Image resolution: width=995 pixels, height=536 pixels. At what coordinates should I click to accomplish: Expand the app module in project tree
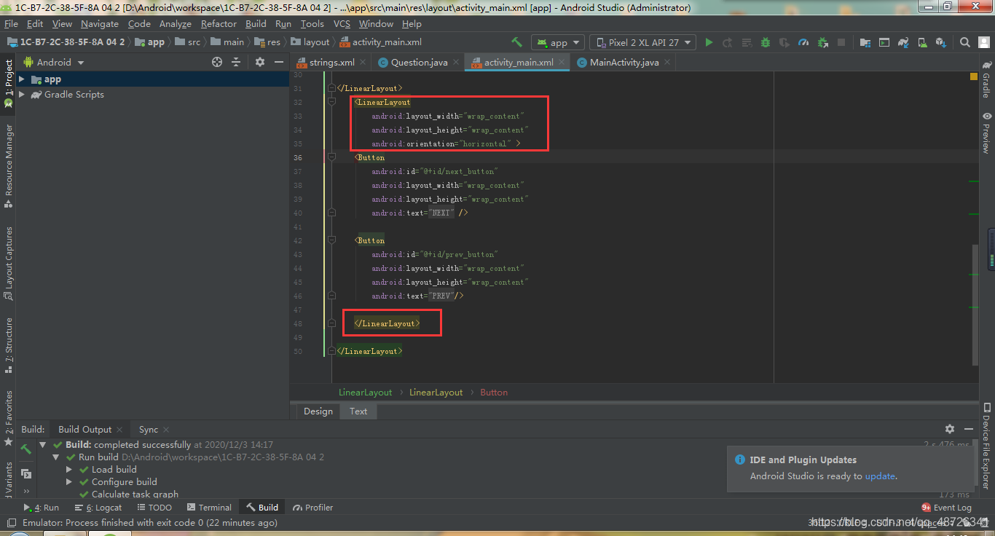pyautogui.click(x=22, y=79)
